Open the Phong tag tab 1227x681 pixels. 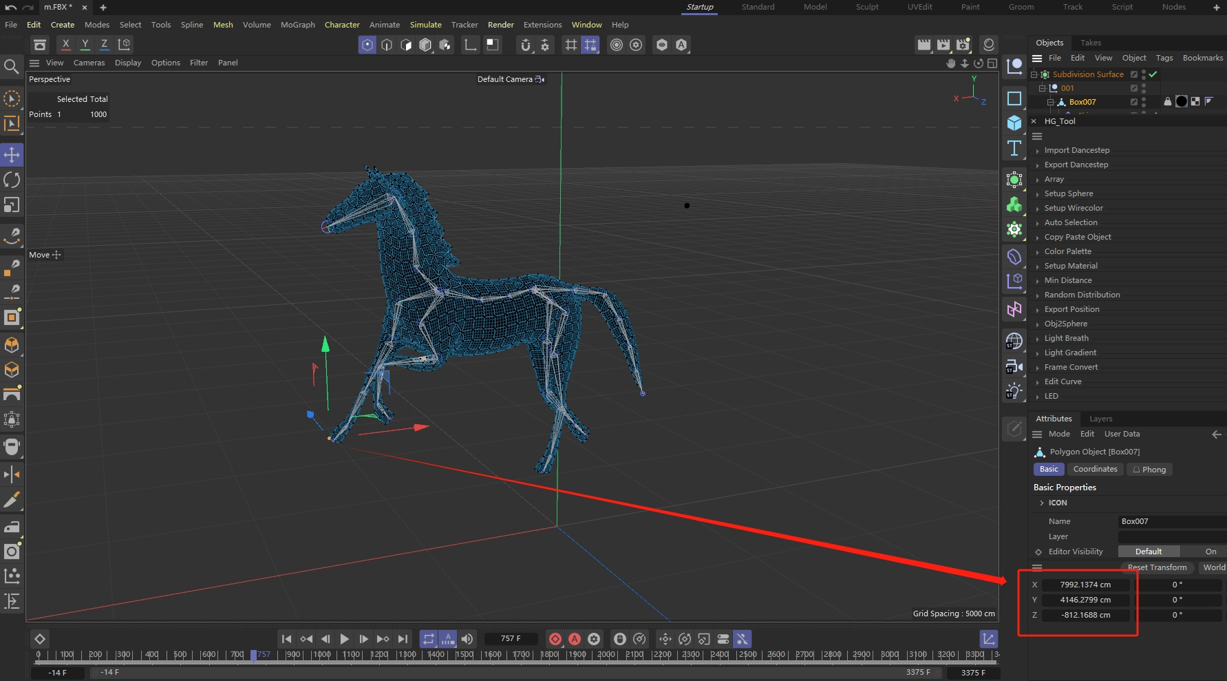[1149, 470]
